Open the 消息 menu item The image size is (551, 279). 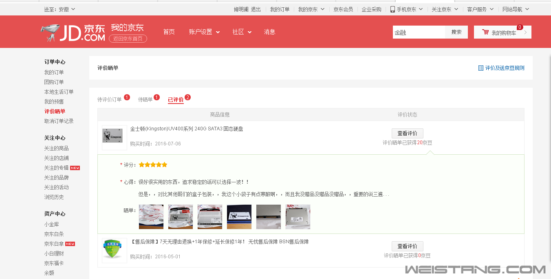(x=269, y=32)
